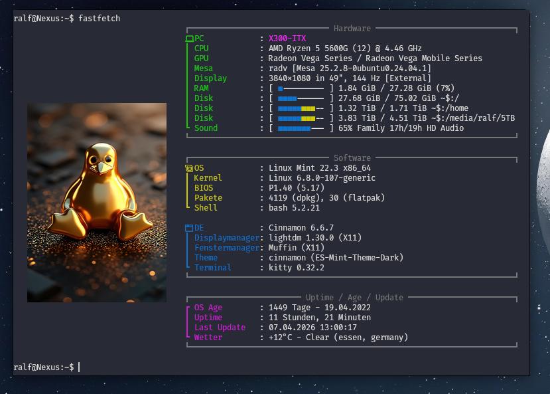This screenshot has height=394, width=550.
Task: Select the green CPU label
Action: 203,48
